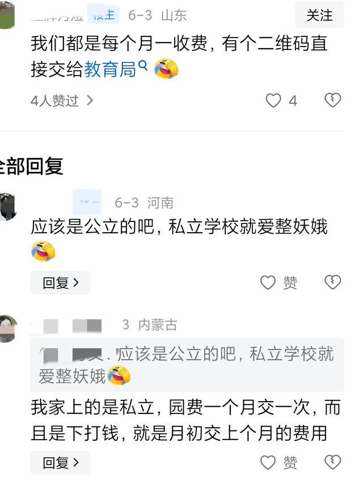This screenshot has height=485, width=363.
Task: Open the Henan commenter's avatar
Action: click(7, 206)
